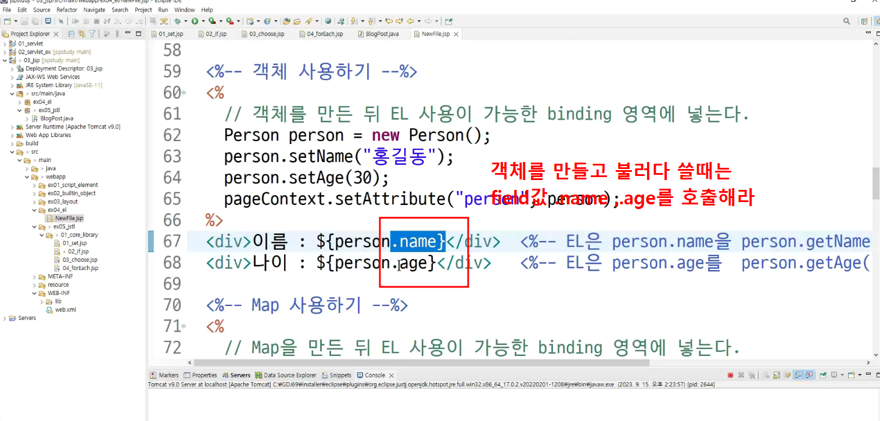This screenshot has width=880, height=421.
Task: Click the Debug bug icon in toolbar
Action: (177, 21)
